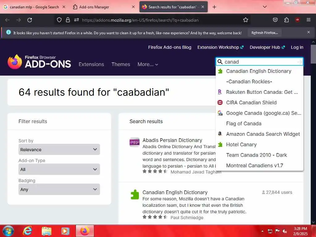Viewport: 316px width, 237px height.
Task: Open the Windows Start button
Action: point(8,231)
